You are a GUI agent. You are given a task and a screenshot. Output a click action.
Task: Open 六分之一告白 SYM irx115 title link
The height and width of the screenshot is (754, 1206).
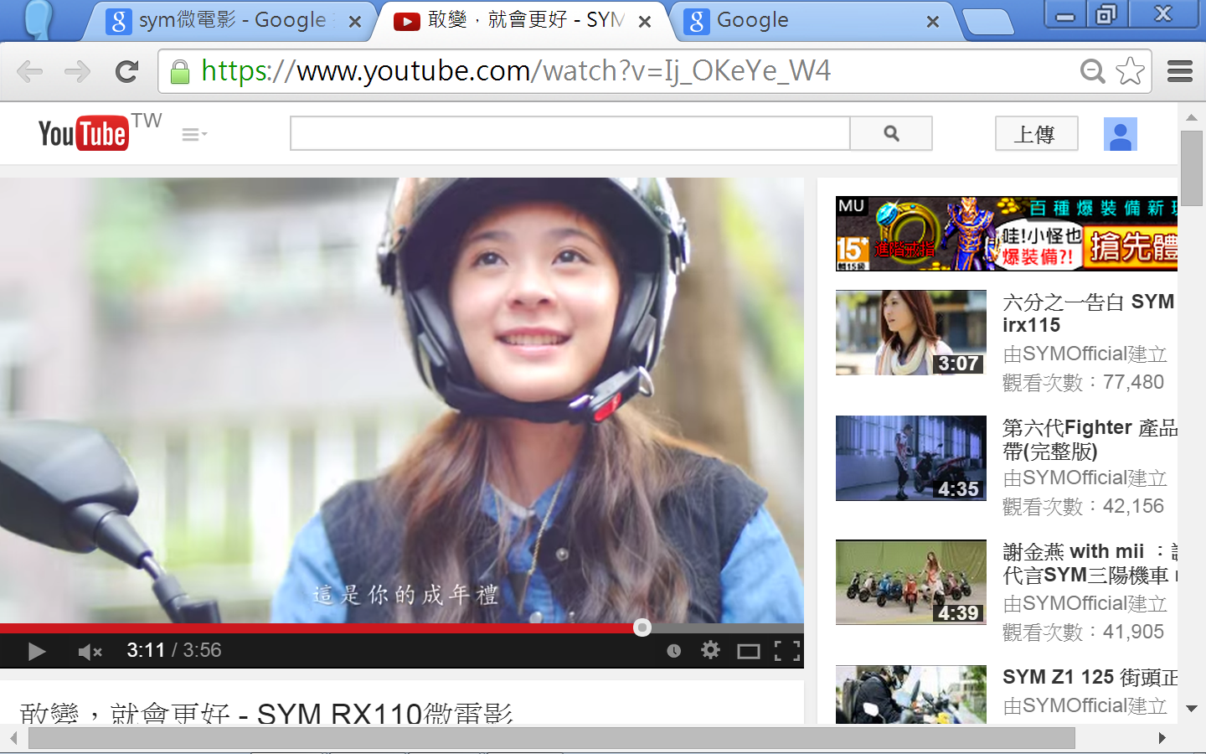point(1090,313)
